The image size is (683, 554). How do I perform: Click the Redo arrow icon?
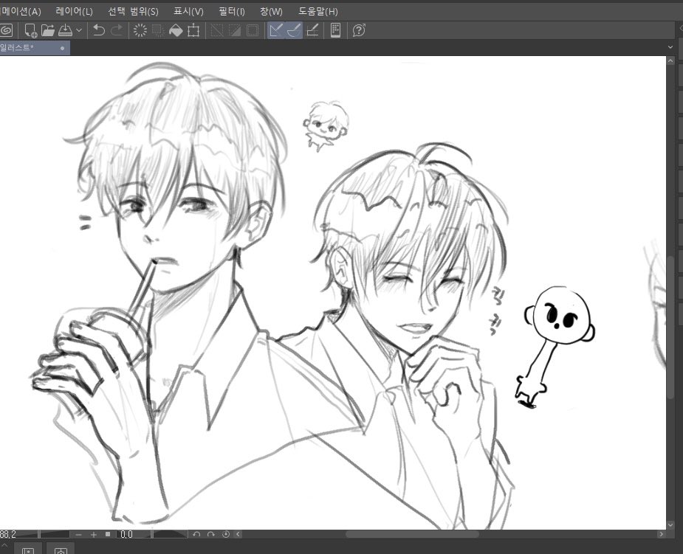(x=117, y=30)
